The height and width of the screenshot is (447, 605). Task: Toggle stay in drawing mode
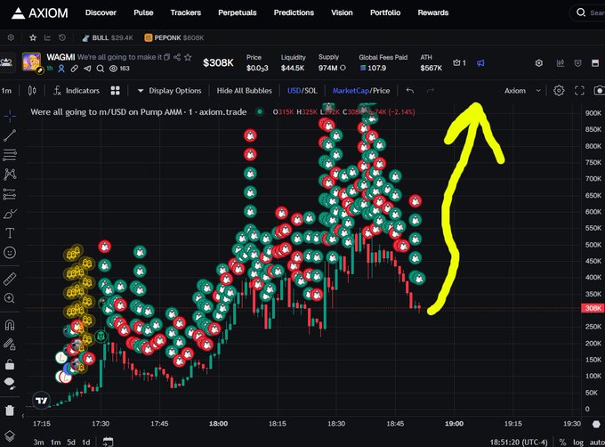(10, 344)
